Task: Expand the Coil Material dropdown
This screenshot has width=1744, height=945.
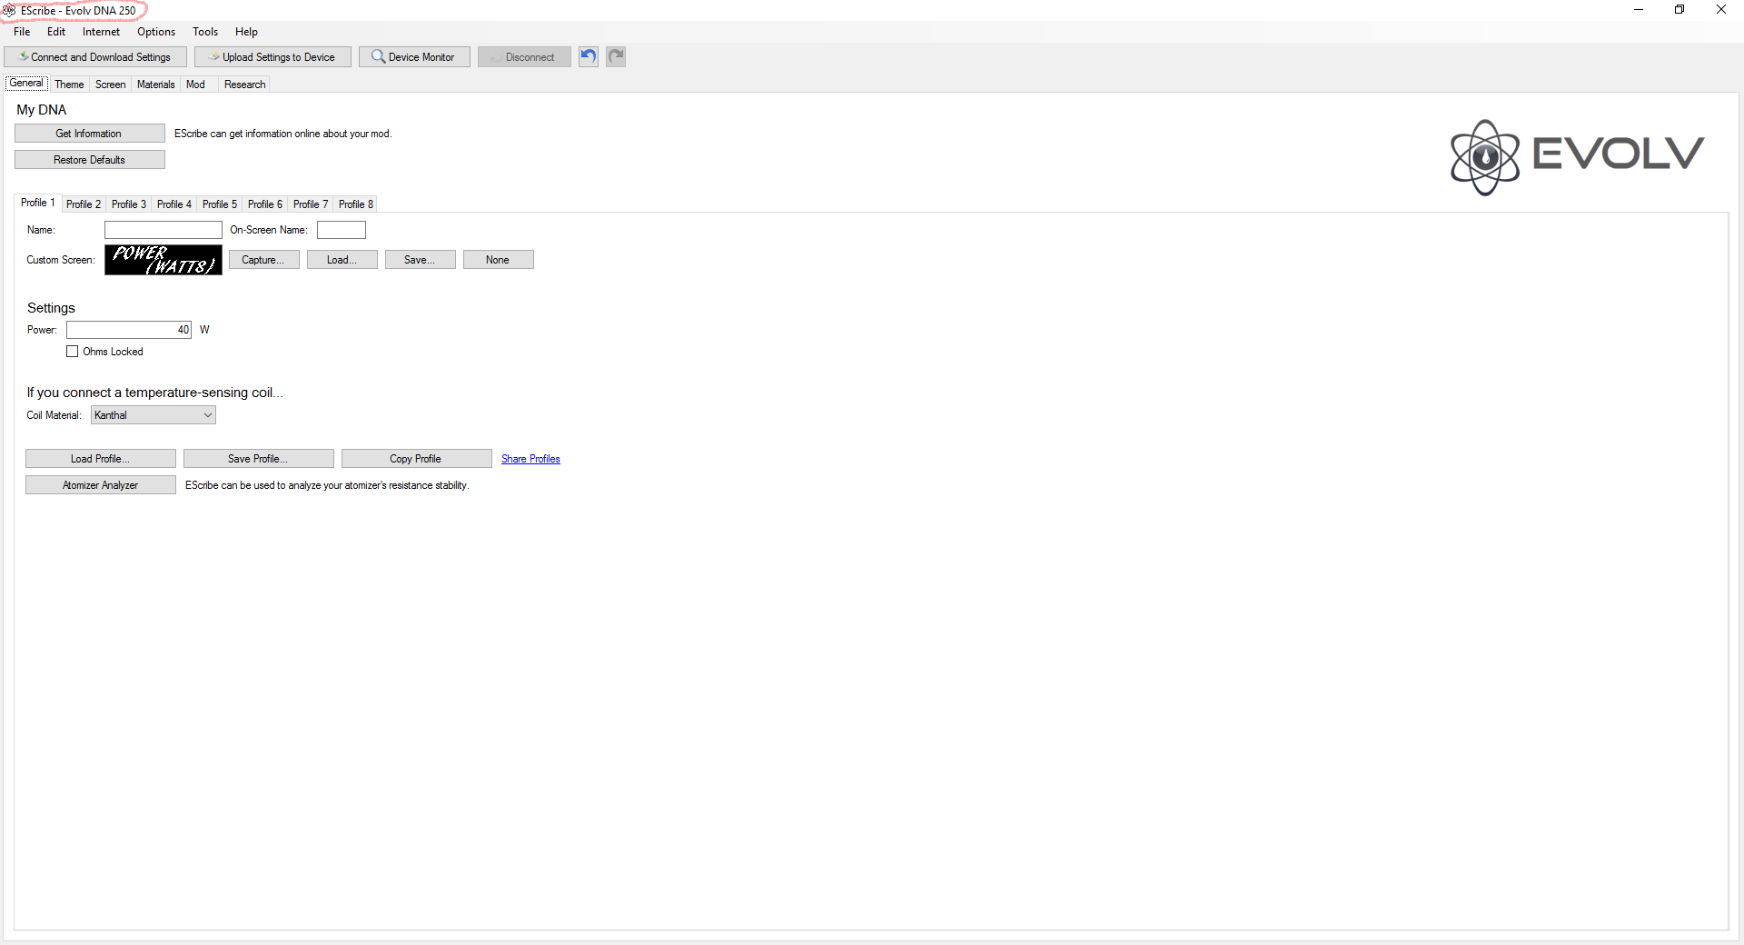Action: pos(207,415)
